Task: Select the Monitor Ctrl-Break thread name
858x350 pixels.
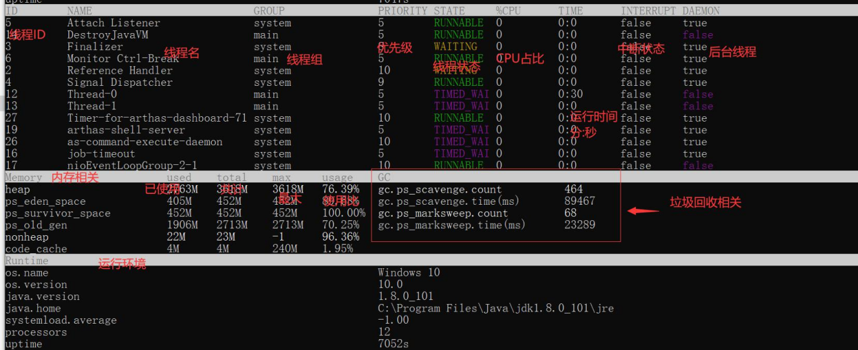Action: (x=123, y=59)
